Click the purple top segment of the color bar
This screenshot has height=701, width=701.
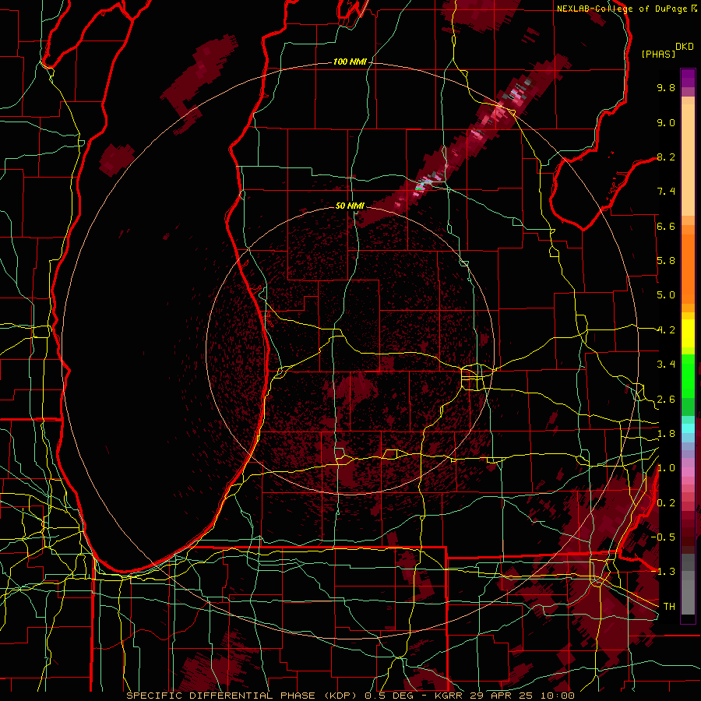pyautogui.click(x=688, y=78)
